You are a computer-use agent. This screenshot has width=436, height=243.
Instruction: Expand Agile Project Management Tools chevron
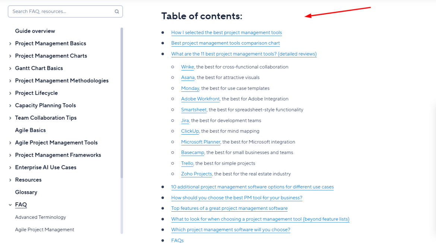(10, 143)
